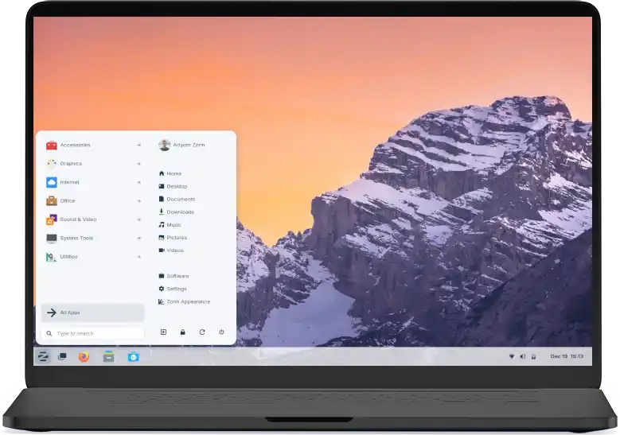The height and width of the screenshot is (435, 620).
Task: Open Settings from the menu
Action: point(176,289)
